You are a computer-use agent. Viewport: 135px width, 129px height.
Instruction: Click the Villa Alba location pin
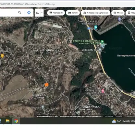click(43, 107)
